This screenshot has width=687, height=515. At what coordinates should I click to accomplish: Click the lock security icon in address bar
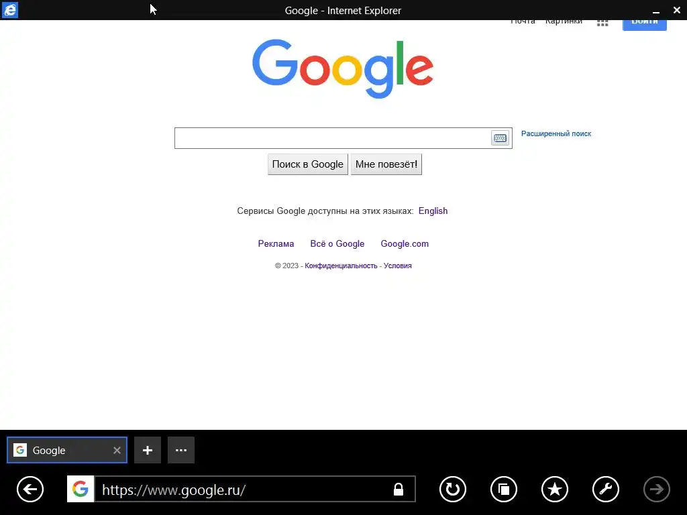click(399, 489)
